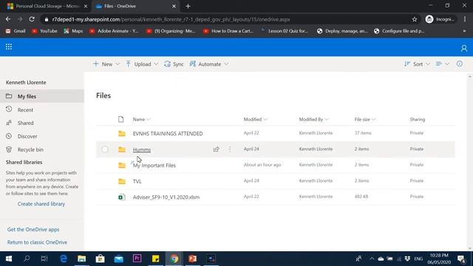Click the Incognito profile indicator
The height and width of the screenshot is (266, 473).
click(x=440, y=19)
